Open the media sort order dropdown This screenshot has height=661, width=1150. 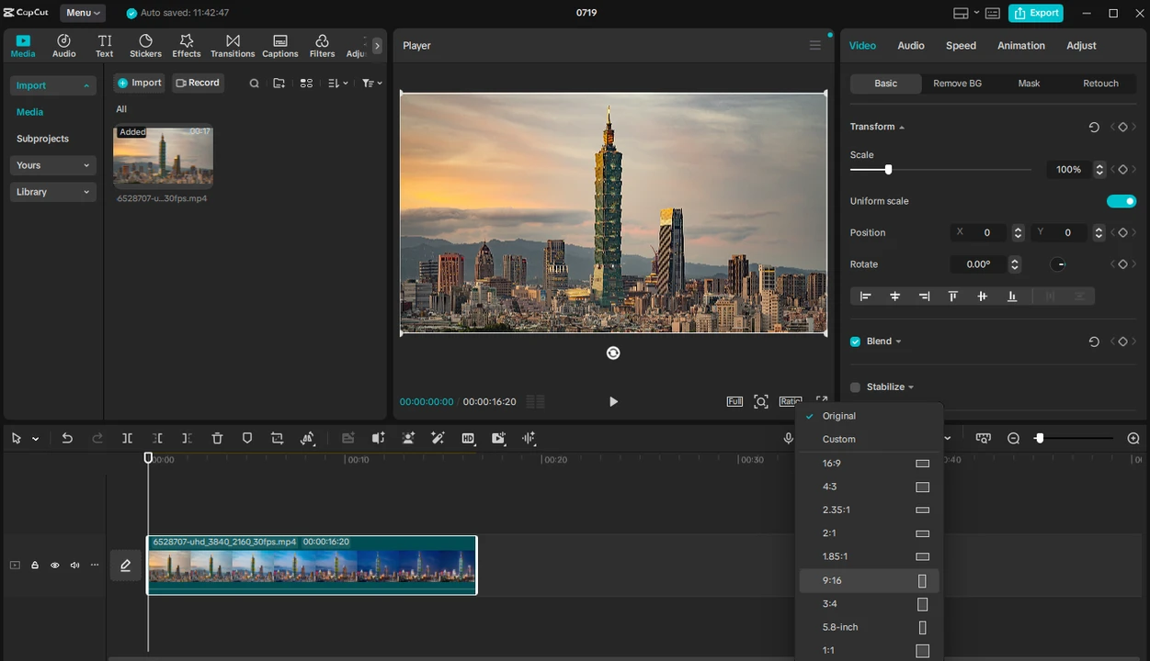coord(337,84)
